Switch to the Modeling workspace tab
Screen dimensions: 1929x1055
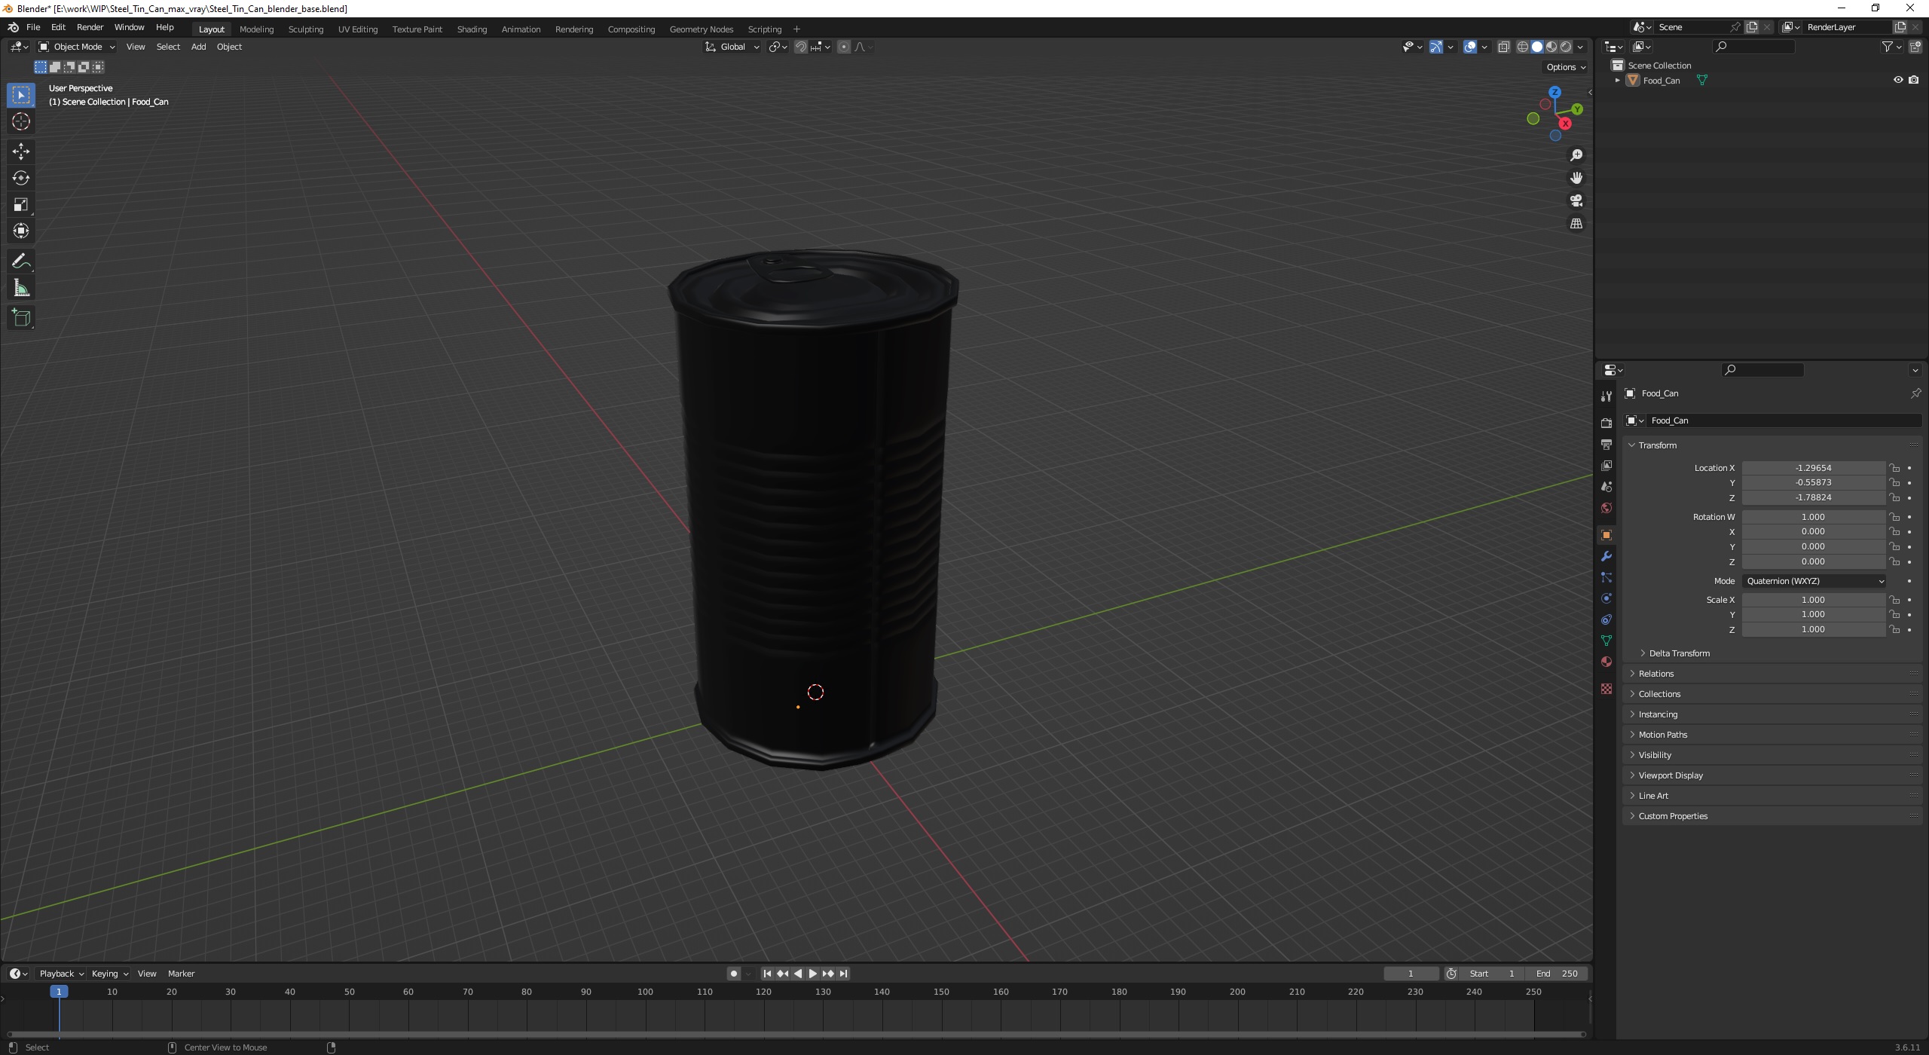(256, 29)
